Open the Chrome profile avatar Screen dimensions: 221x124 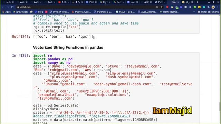213,7
